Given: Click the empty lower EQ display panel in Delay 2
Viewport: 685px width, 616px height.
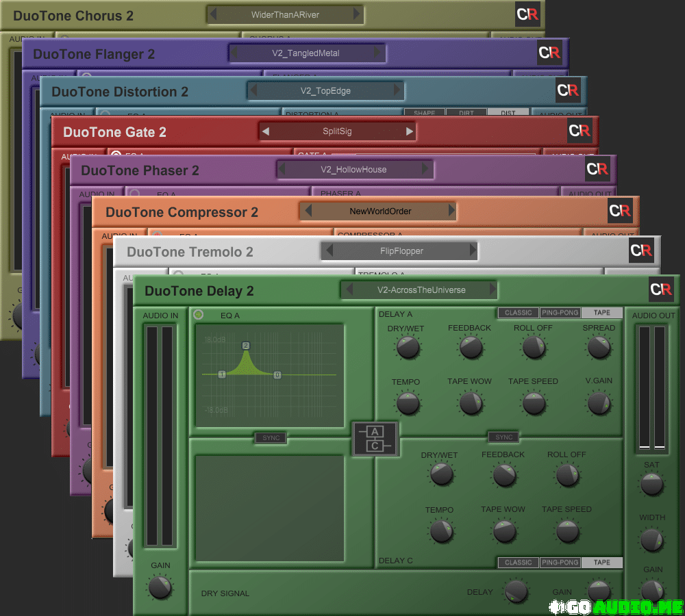Looking at the screenshot, I should click(x=269, y=508).
